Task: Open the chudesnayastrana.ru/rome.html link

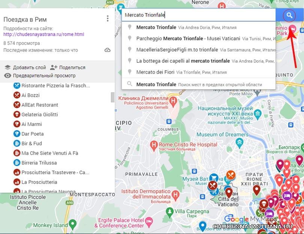Action: pyautogui.click(x=44, y=34)
